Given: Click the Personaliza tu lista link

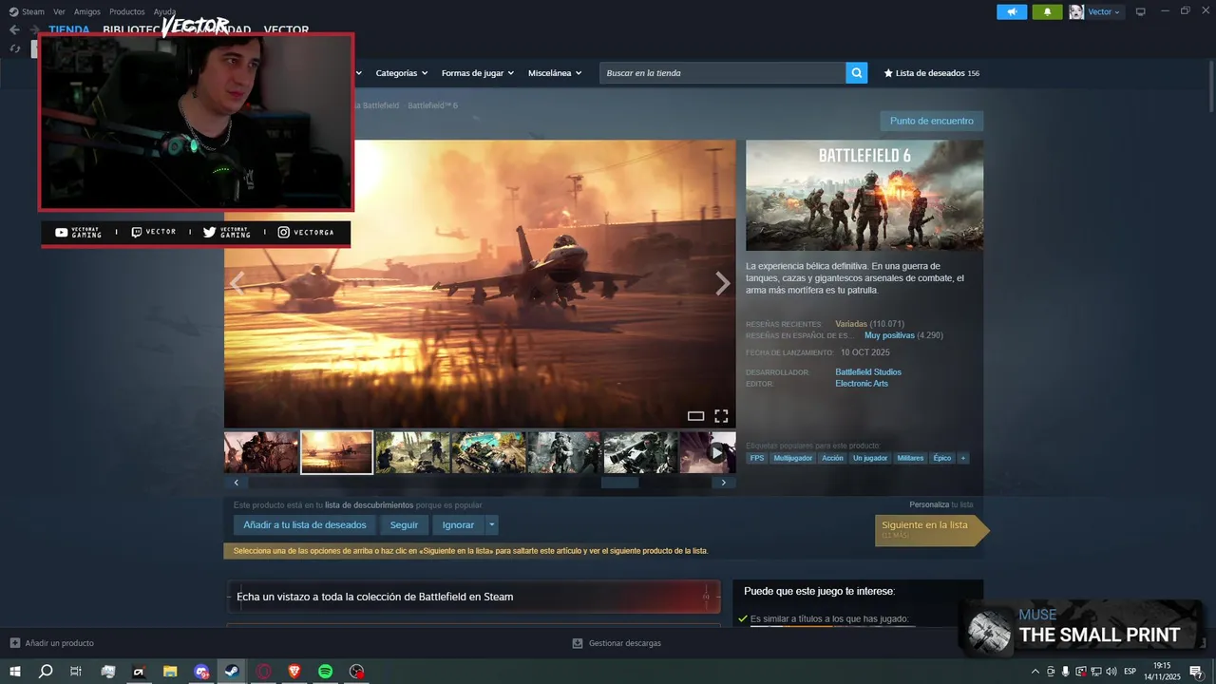Looking at the screenshot, I should [940, 504].
